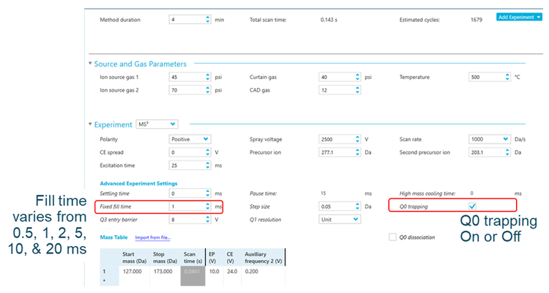Open the Add Experiment dropdown arrow
The image size is (549, 293).
[x=538, y=17]
